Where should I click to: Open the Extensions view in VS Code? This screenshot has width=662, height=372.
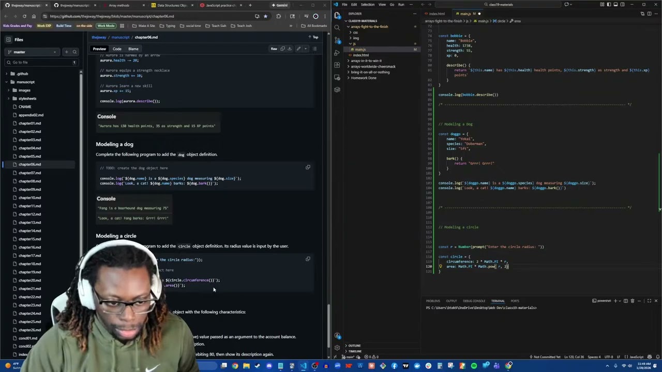(x=337, y=65)
